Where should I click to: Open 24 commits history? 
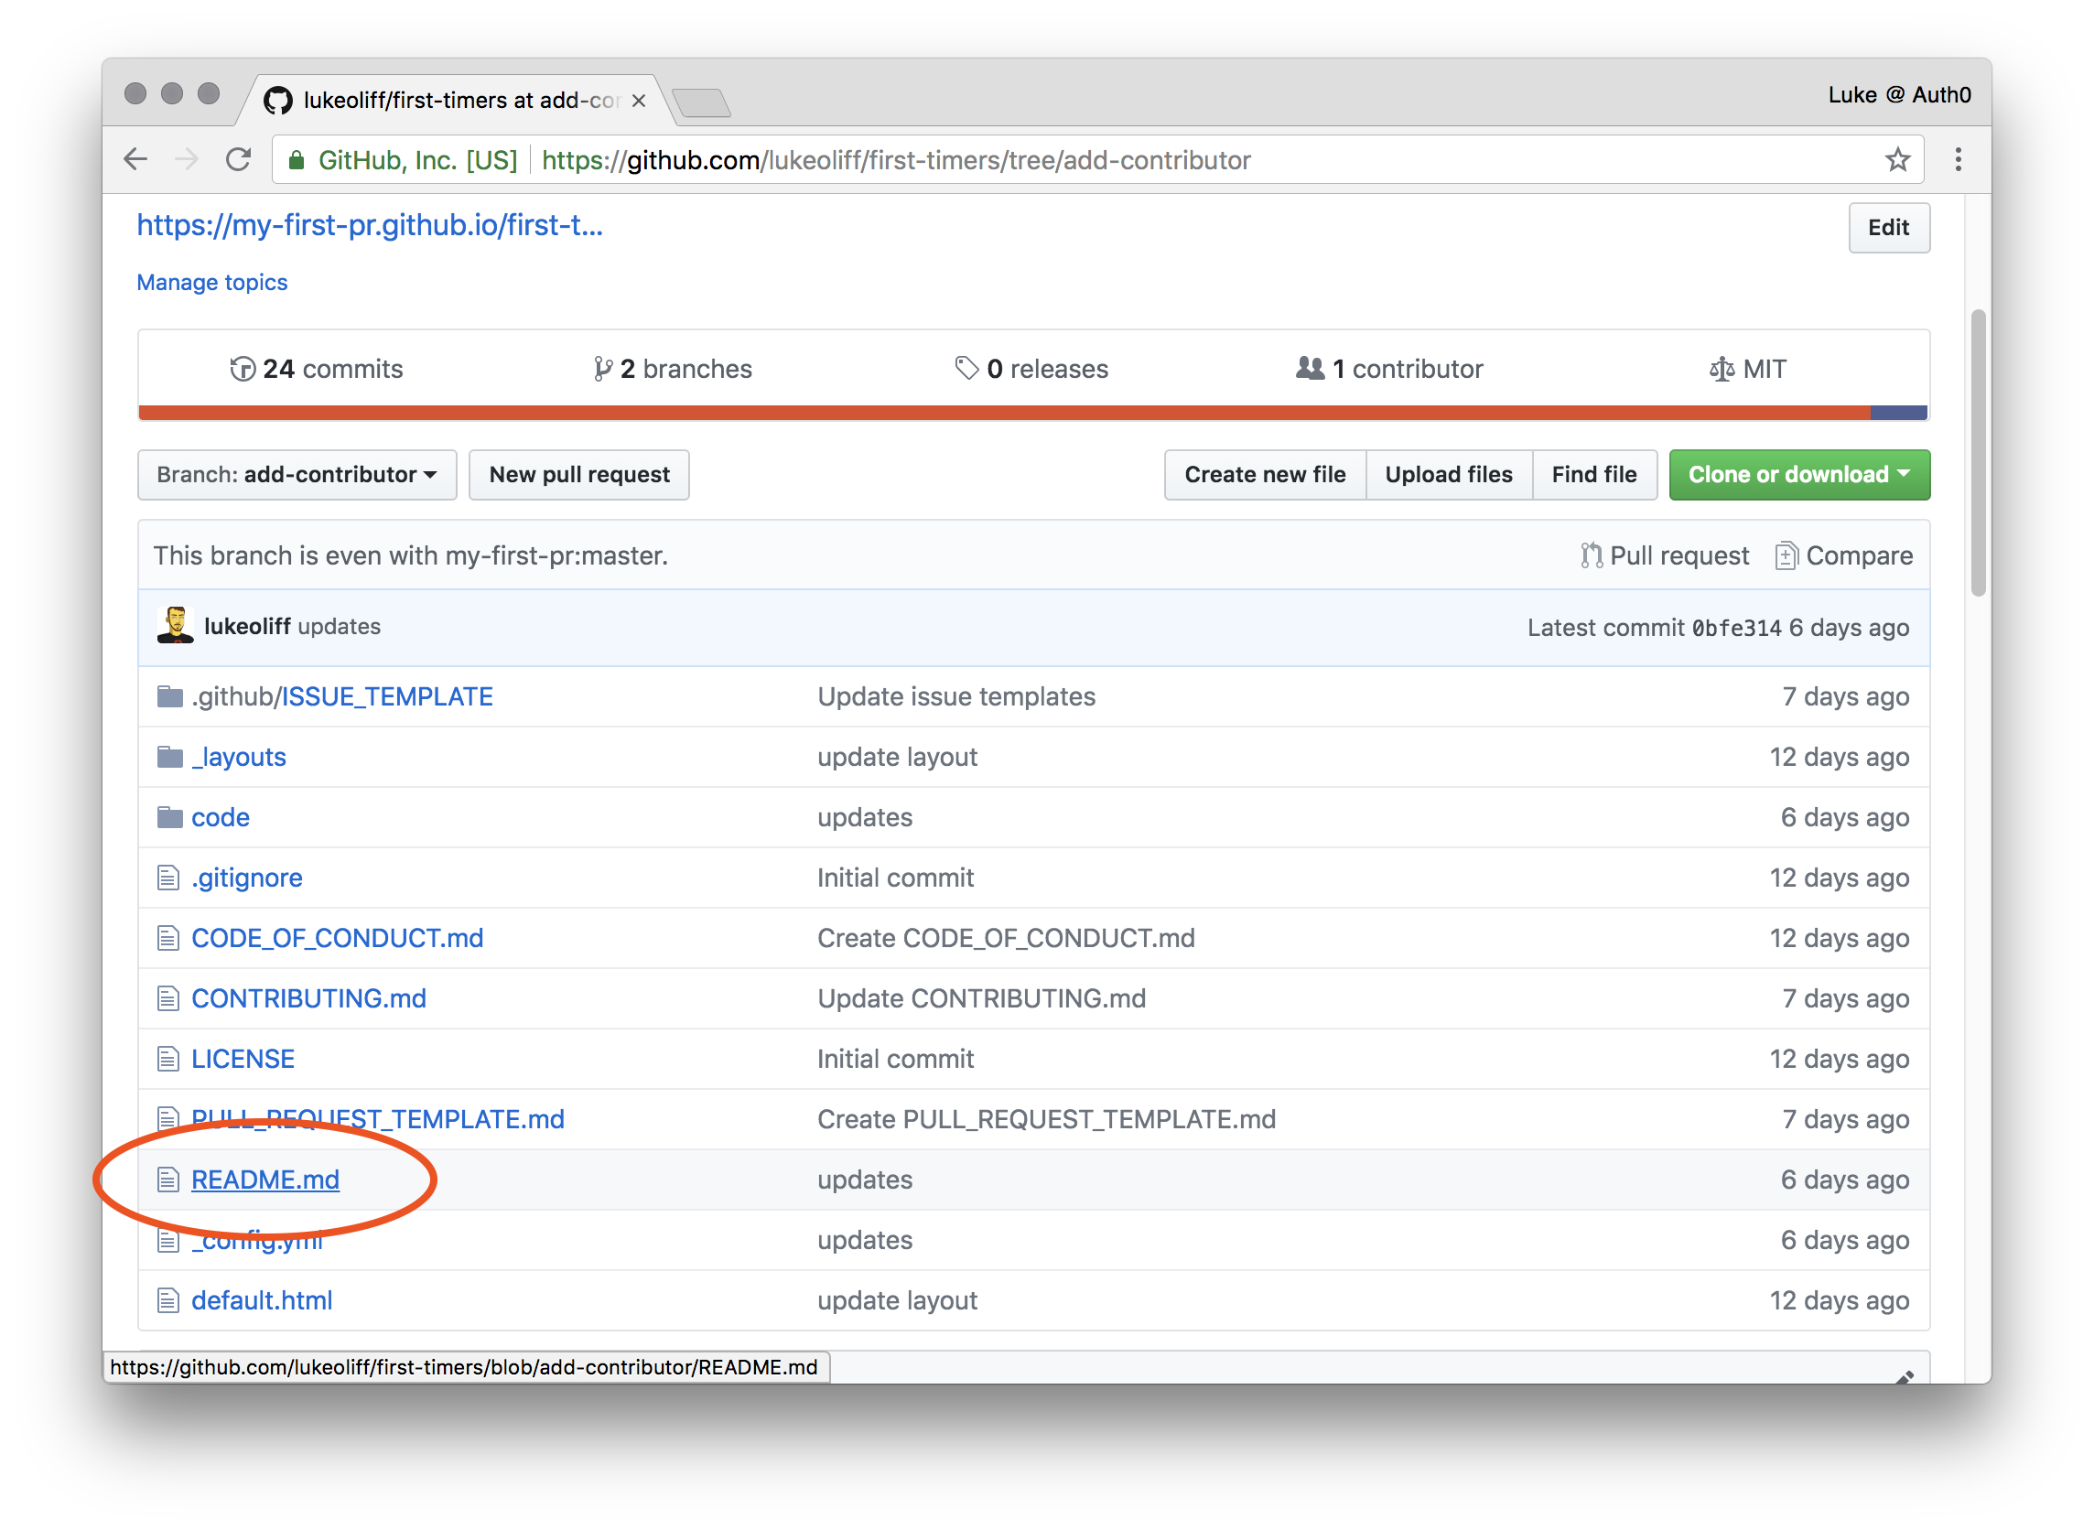(x=317, y=369)
